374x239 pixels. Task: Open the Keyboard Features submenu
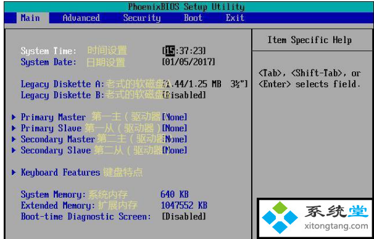60,172
